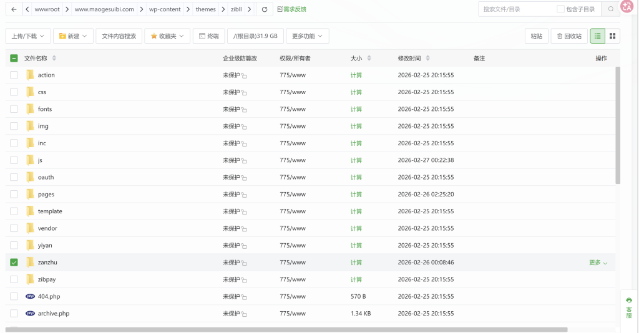Open the 上传/下载 dropdown
The image size is (639, 333).
click(x=27, y=36)
